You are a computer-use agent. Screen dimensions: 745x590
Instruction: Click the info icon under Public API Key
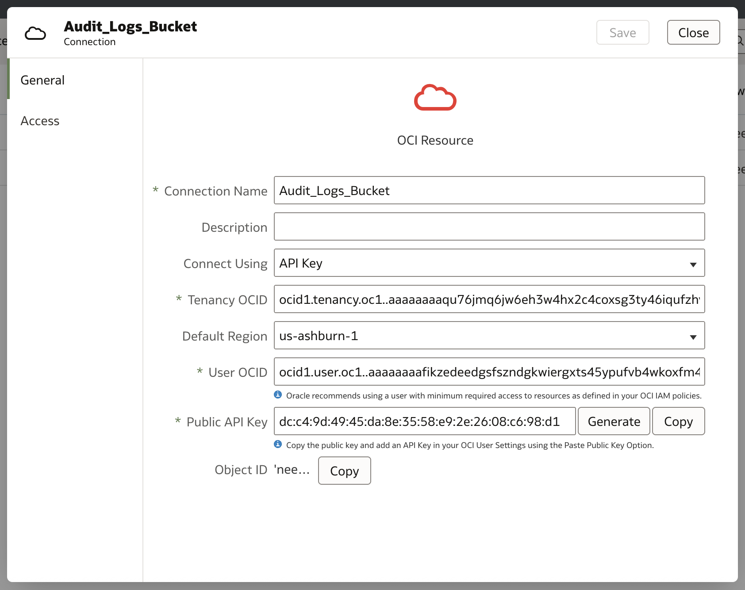(278, 445)
